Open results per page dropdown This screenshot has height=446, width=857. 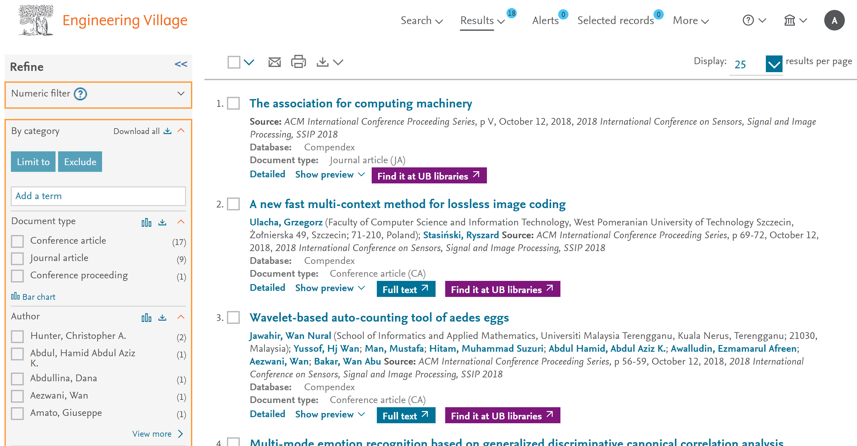[774, 64]
